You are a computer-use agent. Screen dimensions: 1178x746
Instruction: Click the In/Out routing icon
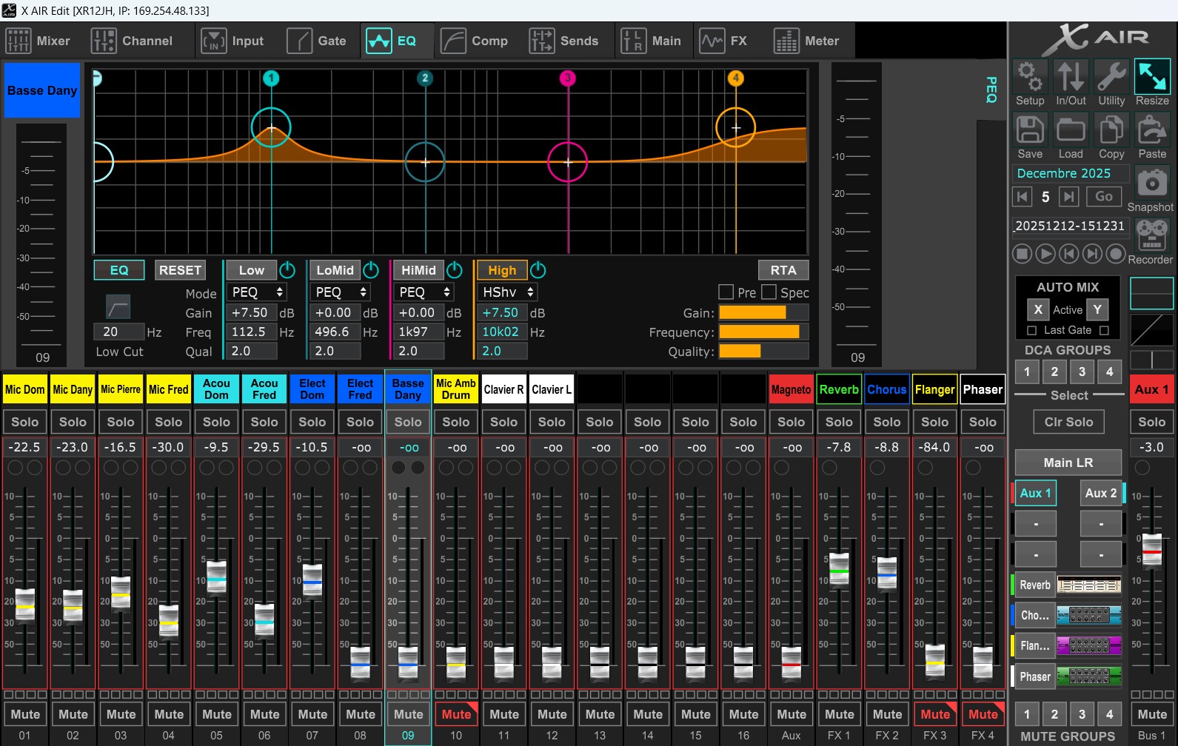tap(1071, 77)
